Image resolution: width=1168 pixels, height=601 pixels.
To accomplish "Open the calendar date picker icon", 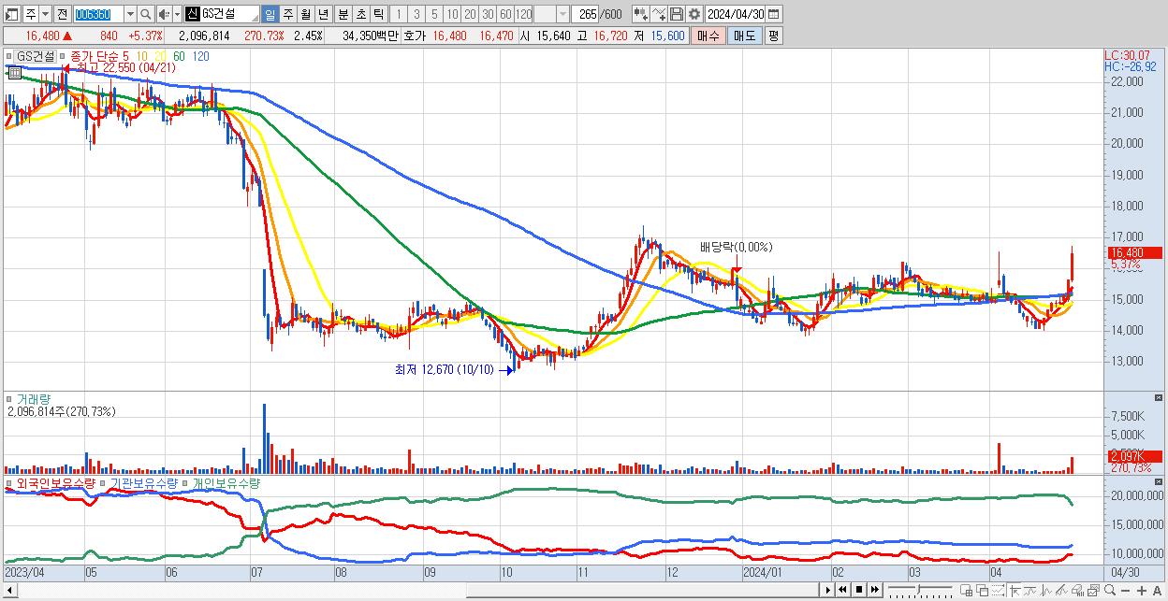I will pyautogui.click(x=775, y=14).
